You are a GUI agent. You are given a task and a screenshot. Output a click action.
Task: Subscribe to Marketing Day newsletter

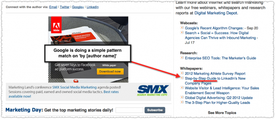click(x=155, y=110)
